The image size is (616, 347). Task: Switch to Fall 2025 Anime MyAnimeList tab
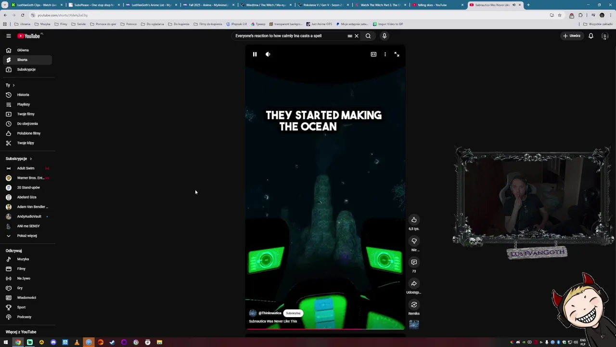pos(208,5)
